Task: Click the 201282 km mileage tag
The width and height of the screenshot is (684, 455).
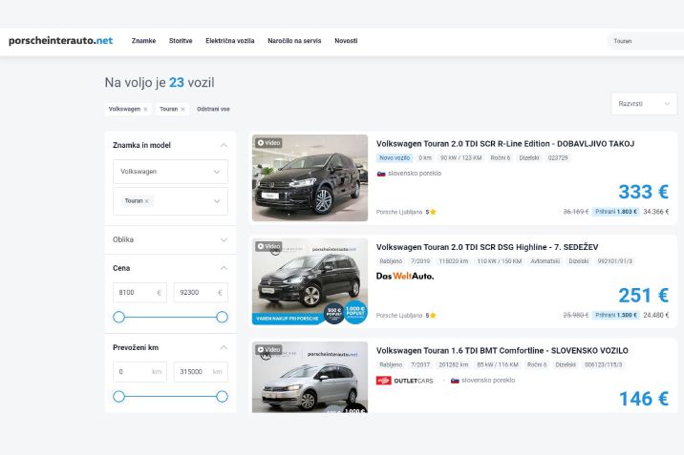Action: coord(454,365)
